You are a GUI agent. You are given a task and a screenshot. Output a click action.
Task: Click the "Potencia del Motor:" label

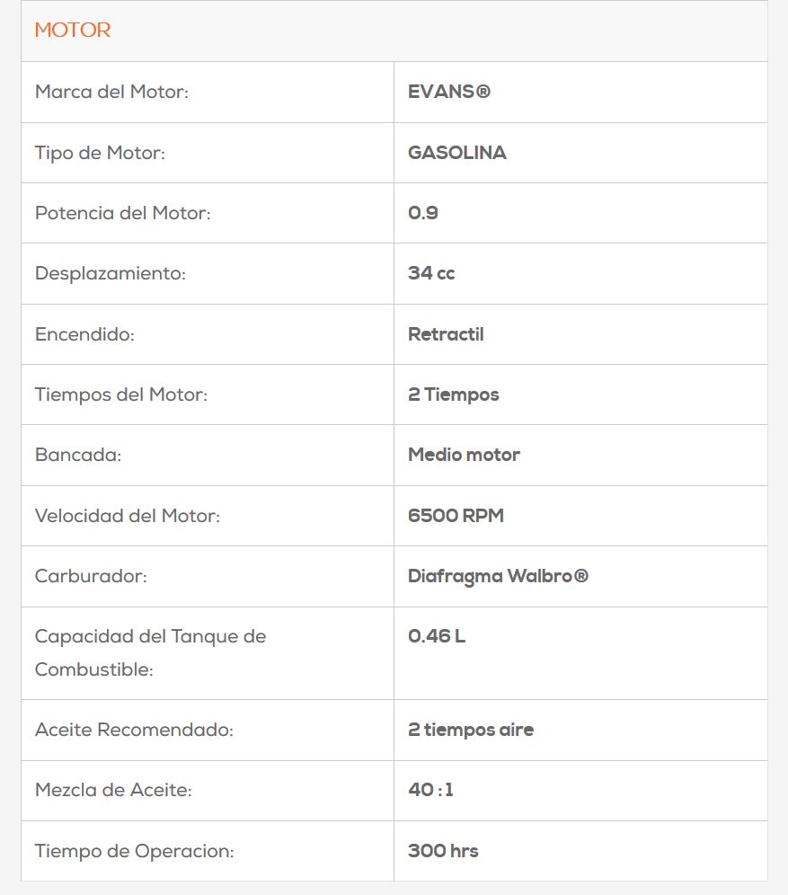[122, 213]
